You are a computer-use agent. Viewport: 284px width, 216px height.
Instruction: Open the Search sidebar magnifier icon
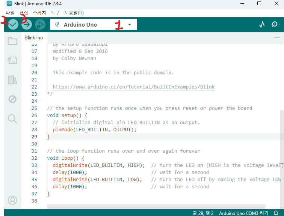point(12,119)
